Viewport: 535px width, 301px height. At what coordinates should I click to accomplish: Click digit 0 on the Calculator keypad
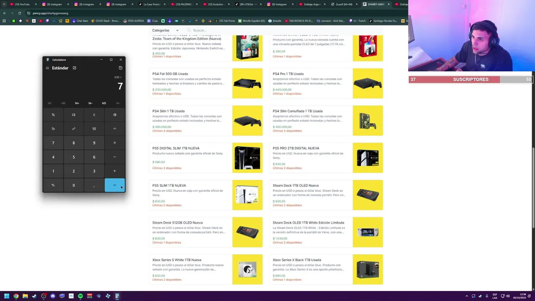pos(74,185)
